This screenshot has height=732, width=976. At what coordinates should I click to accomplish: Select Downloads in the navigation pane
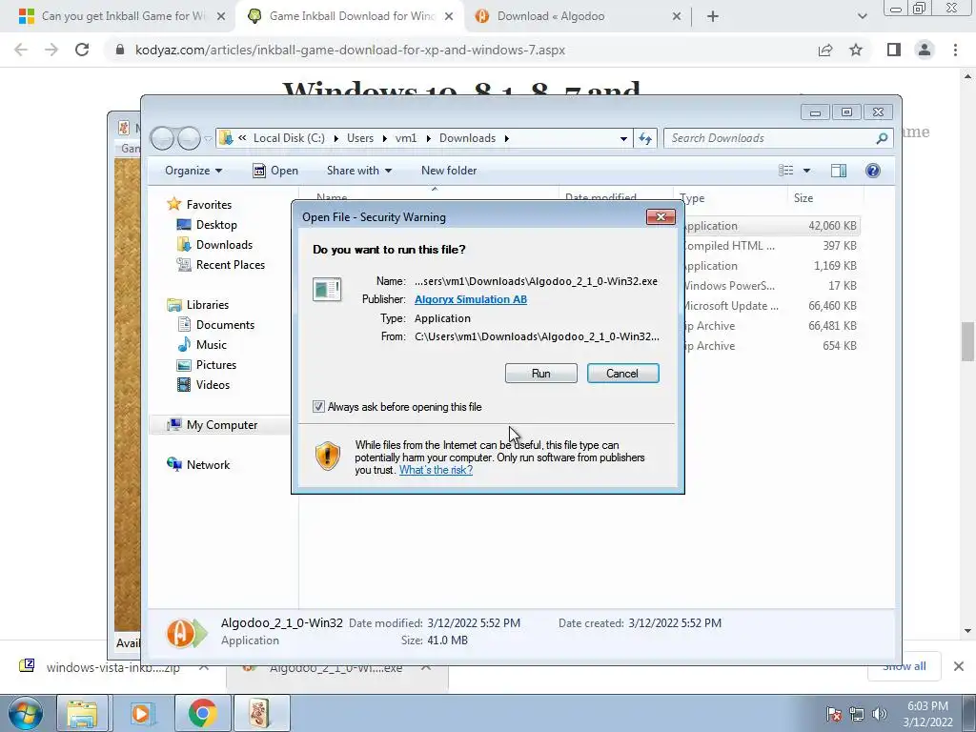224,245
